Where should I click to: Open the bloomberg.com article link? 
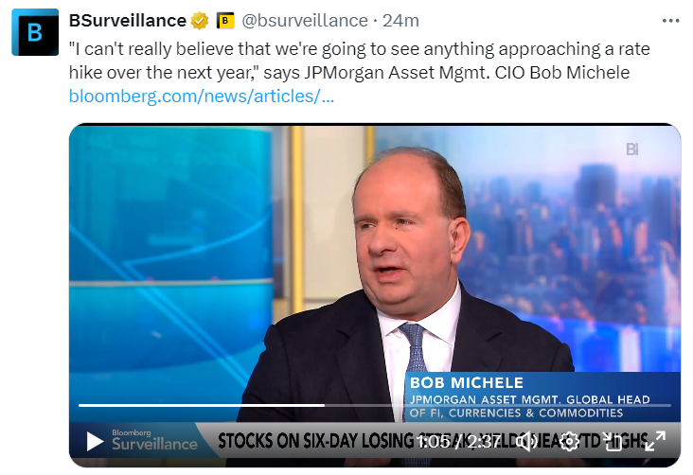click(x=202, y=96)
